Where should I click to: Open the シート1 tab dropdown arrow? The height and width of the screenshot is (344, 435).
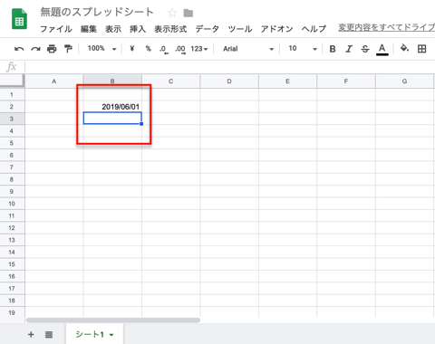[x=111, y=335]
